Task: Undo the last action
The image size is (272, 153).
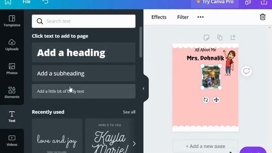Action: coord(45,2)
